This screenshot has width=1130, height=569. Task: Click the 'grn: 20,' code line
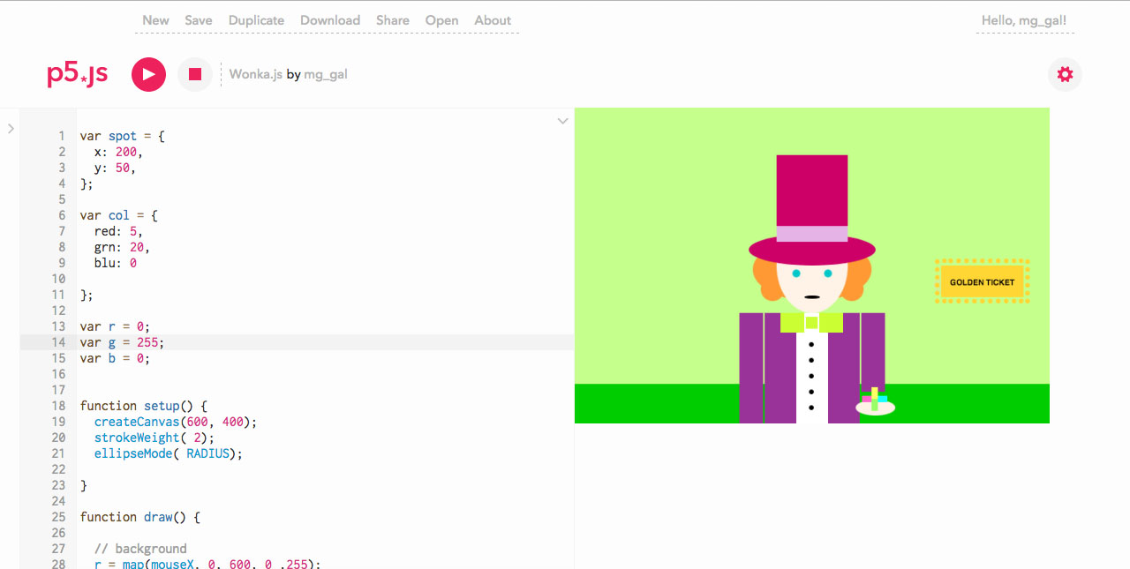pos(122,247)
